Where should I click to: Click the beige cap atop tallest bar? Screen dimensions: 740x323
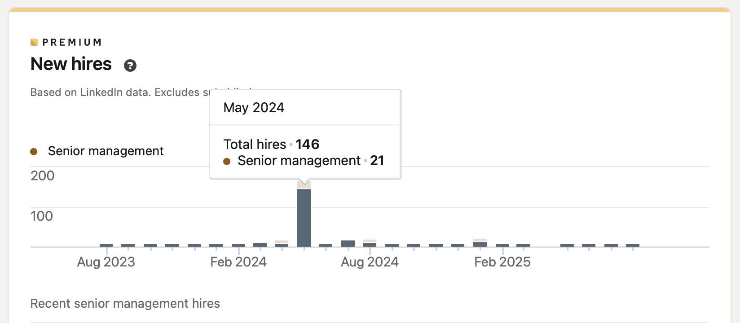[304, 185]
